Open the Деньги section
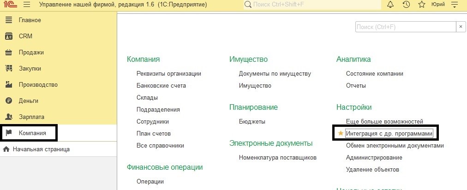Image resolution: width=467 pixels, height=190 pixels. click(x=28, y=101)
